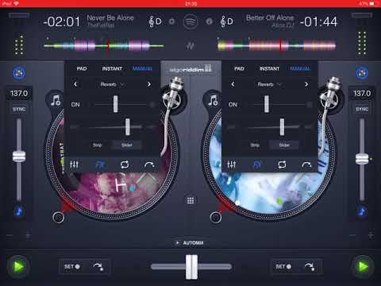
Task: Toggle left deck Reverb effect ON
Action: point(75,105)
